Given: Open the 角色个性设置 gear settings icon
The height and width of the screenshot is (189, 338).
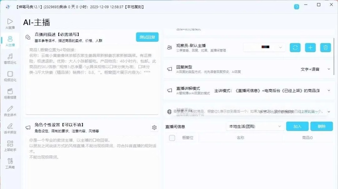Looking at the screenshot, I should (154, 127).
